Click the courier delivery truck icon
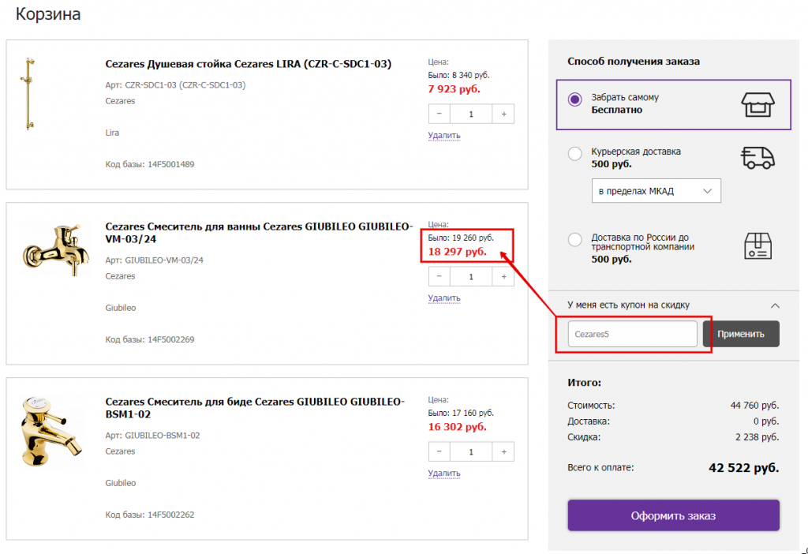Image resolution: width=808 pixels, height=554 pixels. pos(757,158)
